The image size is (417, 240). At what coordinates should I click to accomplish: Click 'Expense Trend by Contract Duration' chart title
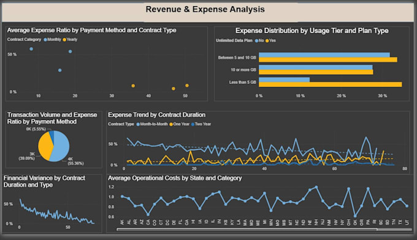[x=156, y=115]
